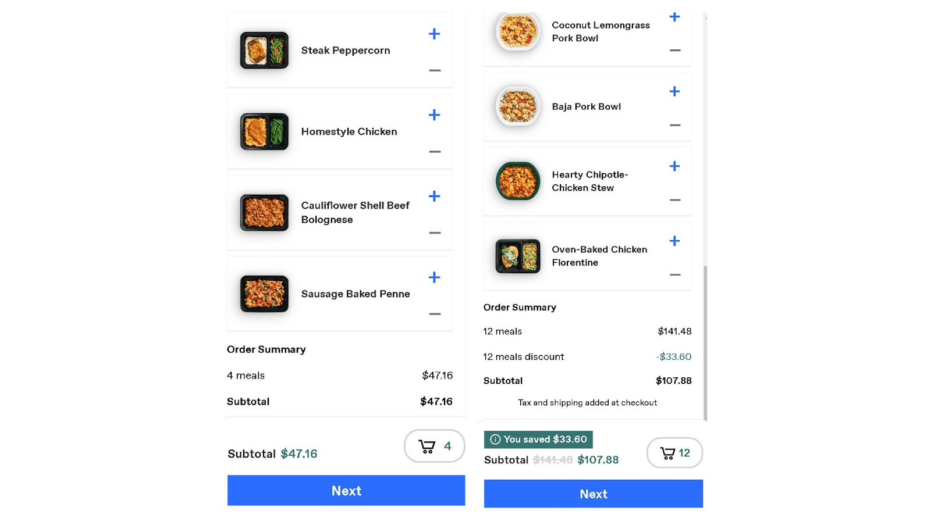Select the Hearty Chipotle-Chicken Stew thumbnail

point(518,181)
